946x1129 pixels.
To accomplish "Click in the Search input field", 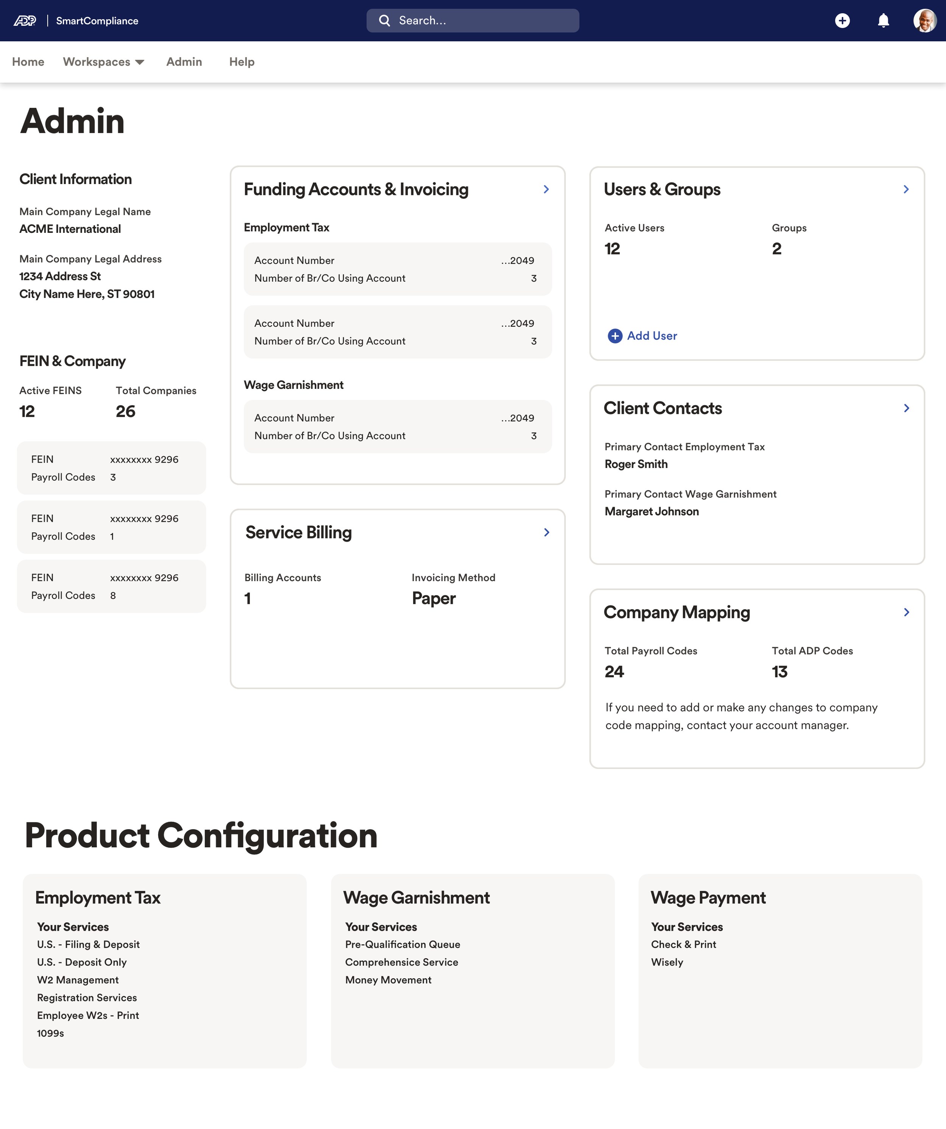I will [x=484, y=21].
